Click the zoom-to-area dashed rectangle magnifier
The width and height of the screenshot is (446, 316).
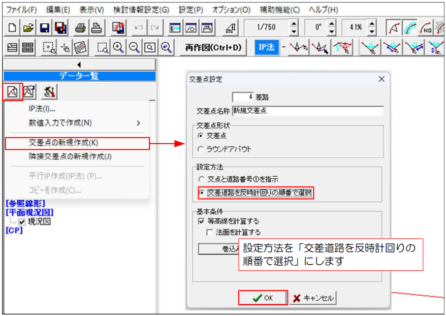[102, 47]
